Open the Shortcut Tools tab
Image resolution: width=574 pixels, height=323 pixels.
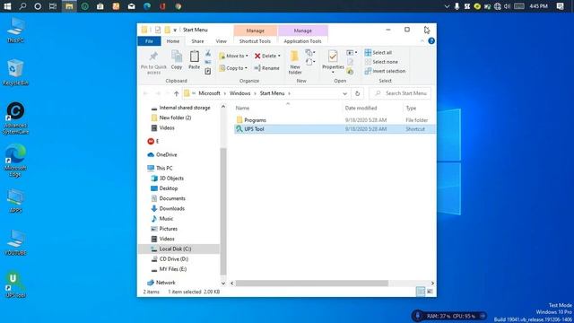(255, 41)
